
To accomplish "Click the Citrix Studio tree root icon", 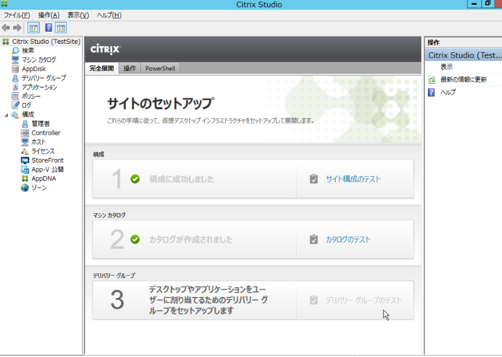I will point(5,41).
